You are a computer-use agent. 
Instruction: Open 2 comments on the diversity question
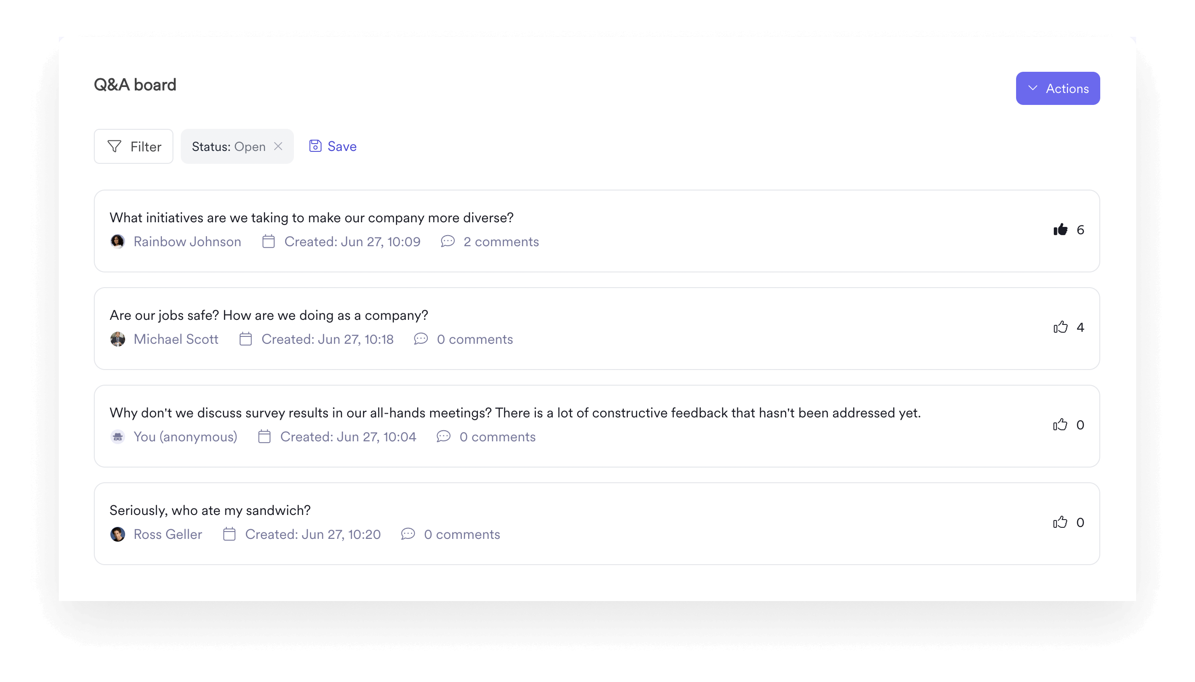click(x=501, y=242)
